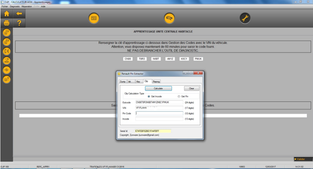The height and width of the screenshot is (169, 313).
Task: Click the APPRENTISSAGE UNITE CENTRALE HABITACLE heading
Action: pos(163,32)
